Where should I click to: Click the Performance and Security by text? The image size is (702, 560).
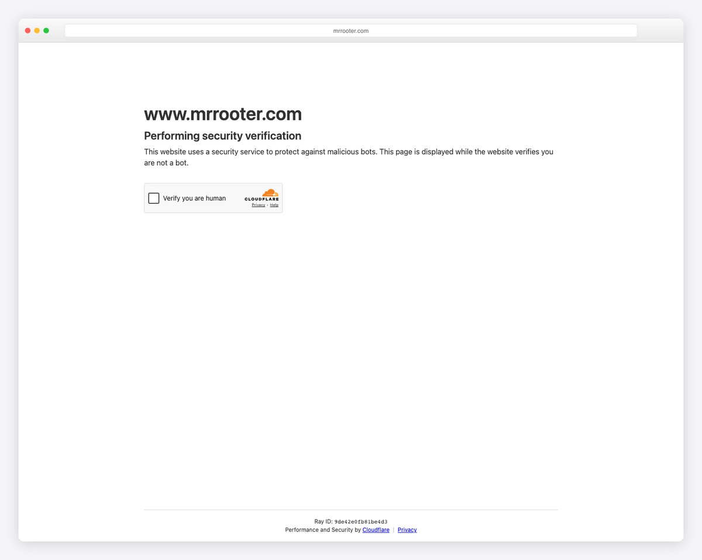[323, 530]
